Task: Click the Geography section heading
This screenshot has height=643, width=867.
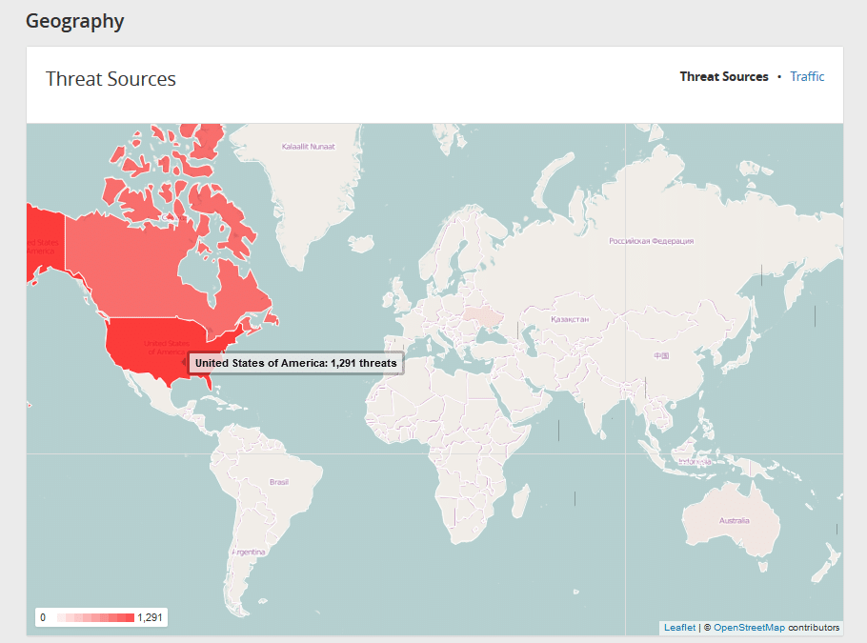Action: pyautogui.click(x=75, y=20)
